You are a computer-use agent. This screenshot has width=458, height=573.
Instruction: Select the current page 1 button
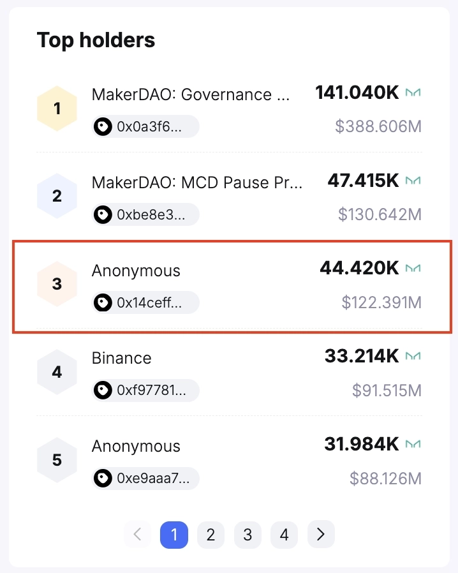(x=174, y=535)
